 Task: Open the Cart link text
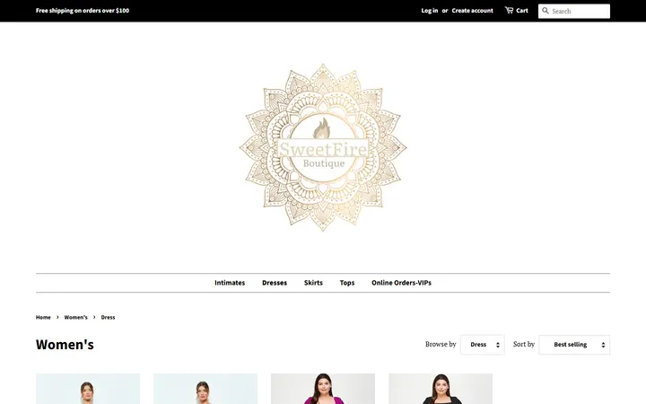[522, 11]
